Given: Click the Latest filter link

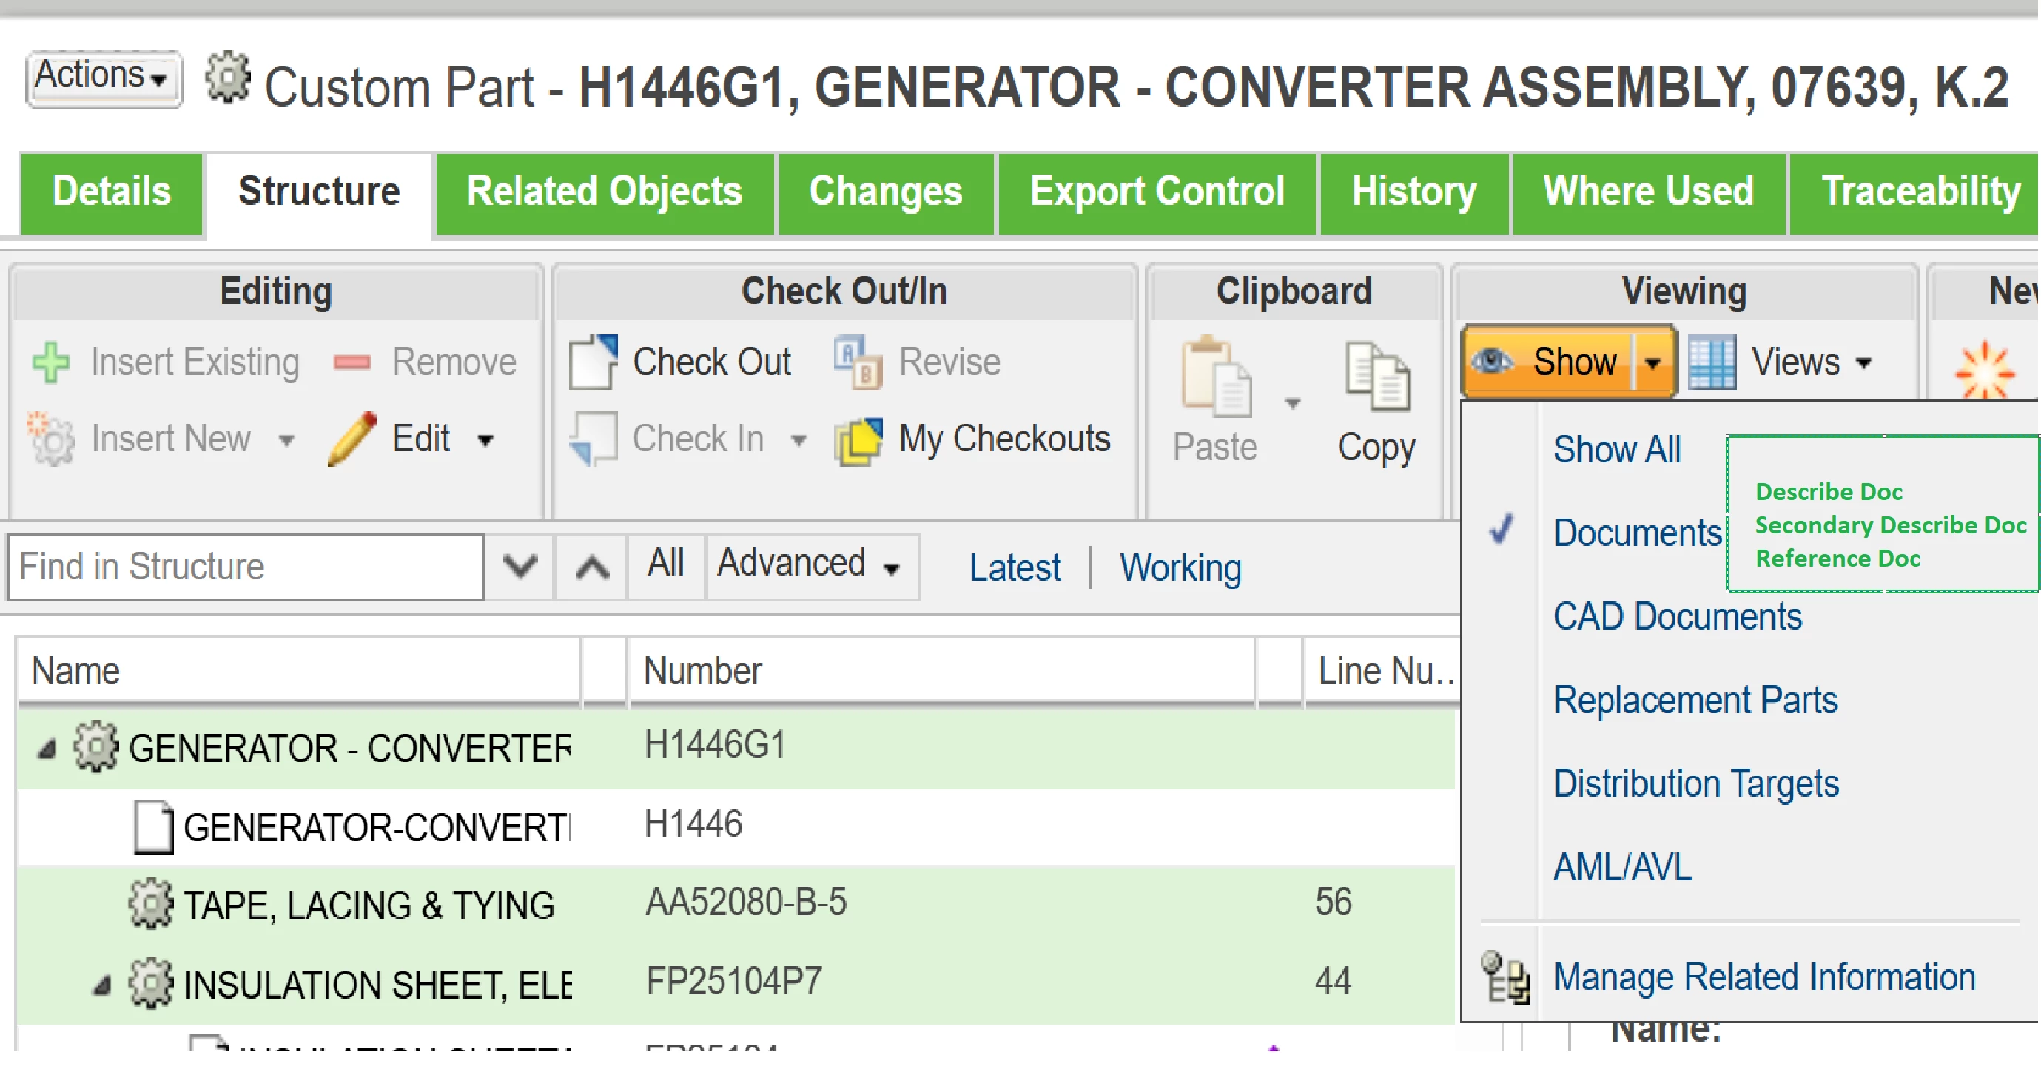Looking at the screenshot, I should point(1014,567).
